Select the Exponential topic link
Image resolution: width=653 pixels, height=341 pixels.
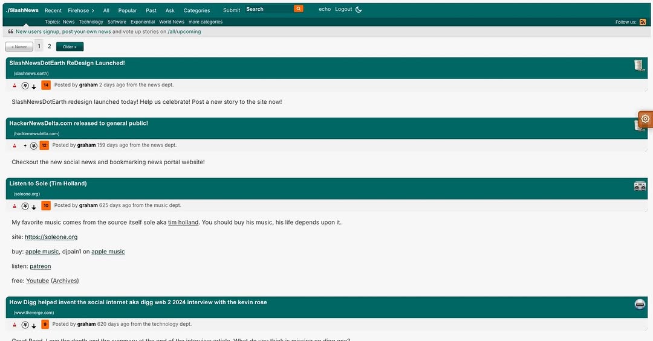tap(143, 22)
